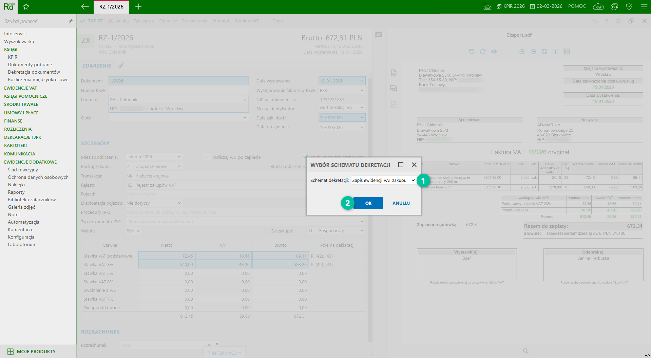Expand the Schemat dekretacji dropdown

413,180
